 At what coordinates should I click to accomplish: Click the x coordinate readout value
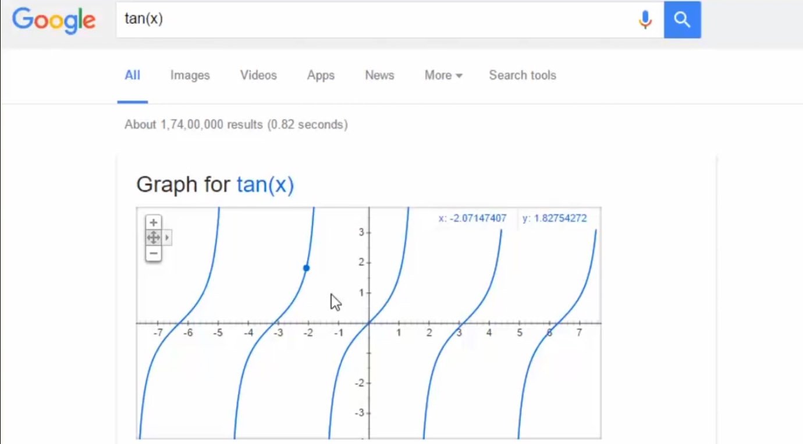pyautogui.click(x=472, y=219)
